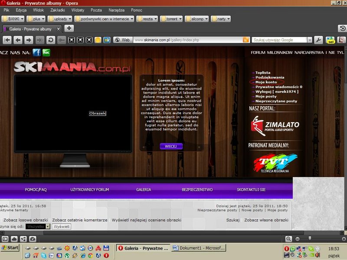Zoom in with the plus button

pos(344,239)
